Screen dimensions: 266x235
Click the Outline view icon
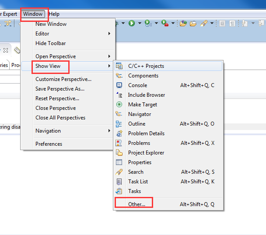119,124
